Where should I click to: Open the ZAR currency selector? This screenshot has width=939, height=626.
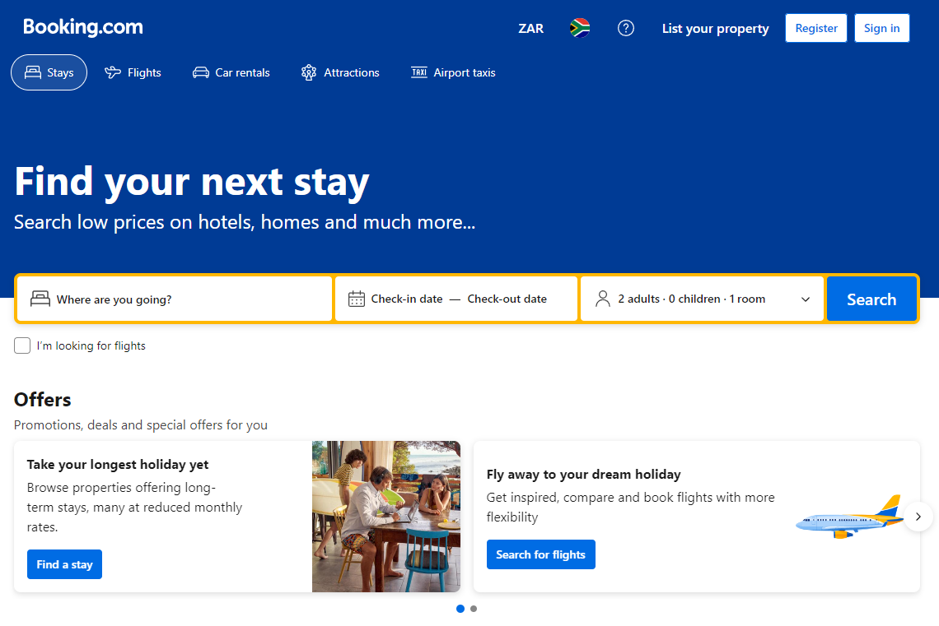(531, 28)
